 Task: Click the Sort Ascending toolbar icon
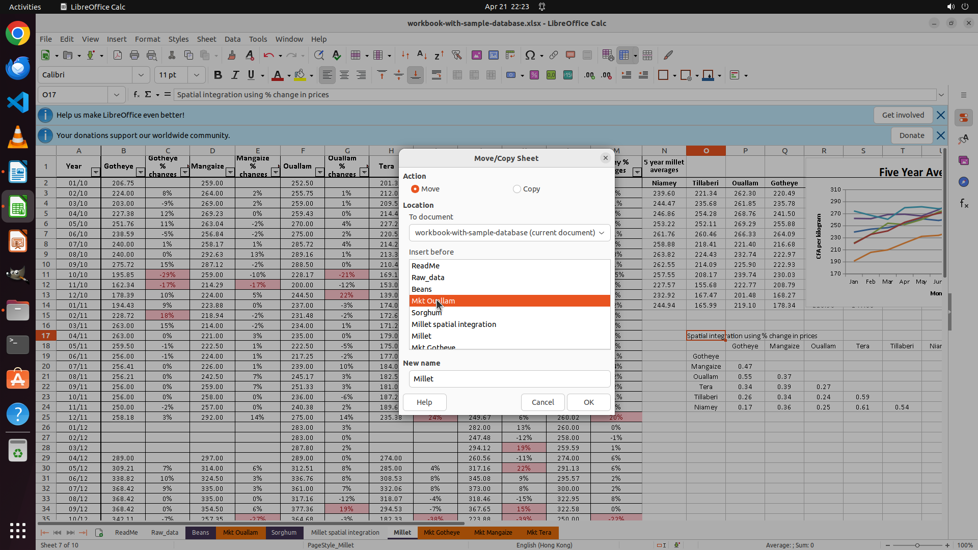(422, 55)
